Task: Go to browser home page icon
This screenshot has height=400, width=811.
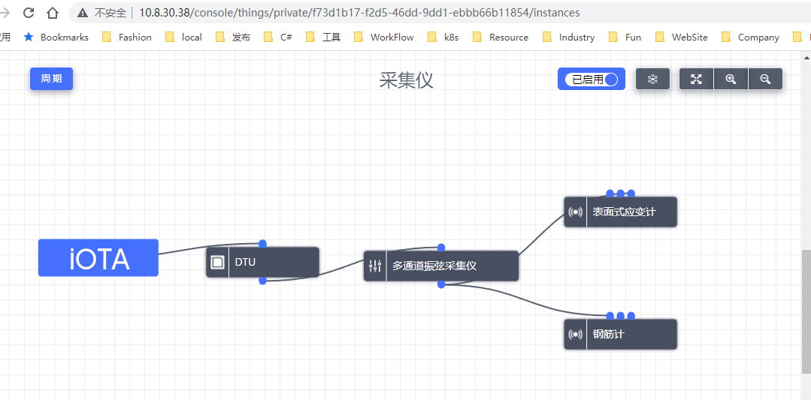Action: pos(53,13)
